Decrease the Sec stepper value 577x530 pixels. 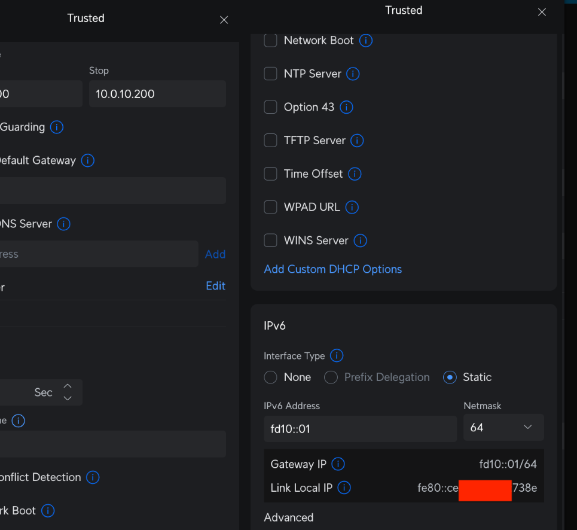(x=68, y=398)
